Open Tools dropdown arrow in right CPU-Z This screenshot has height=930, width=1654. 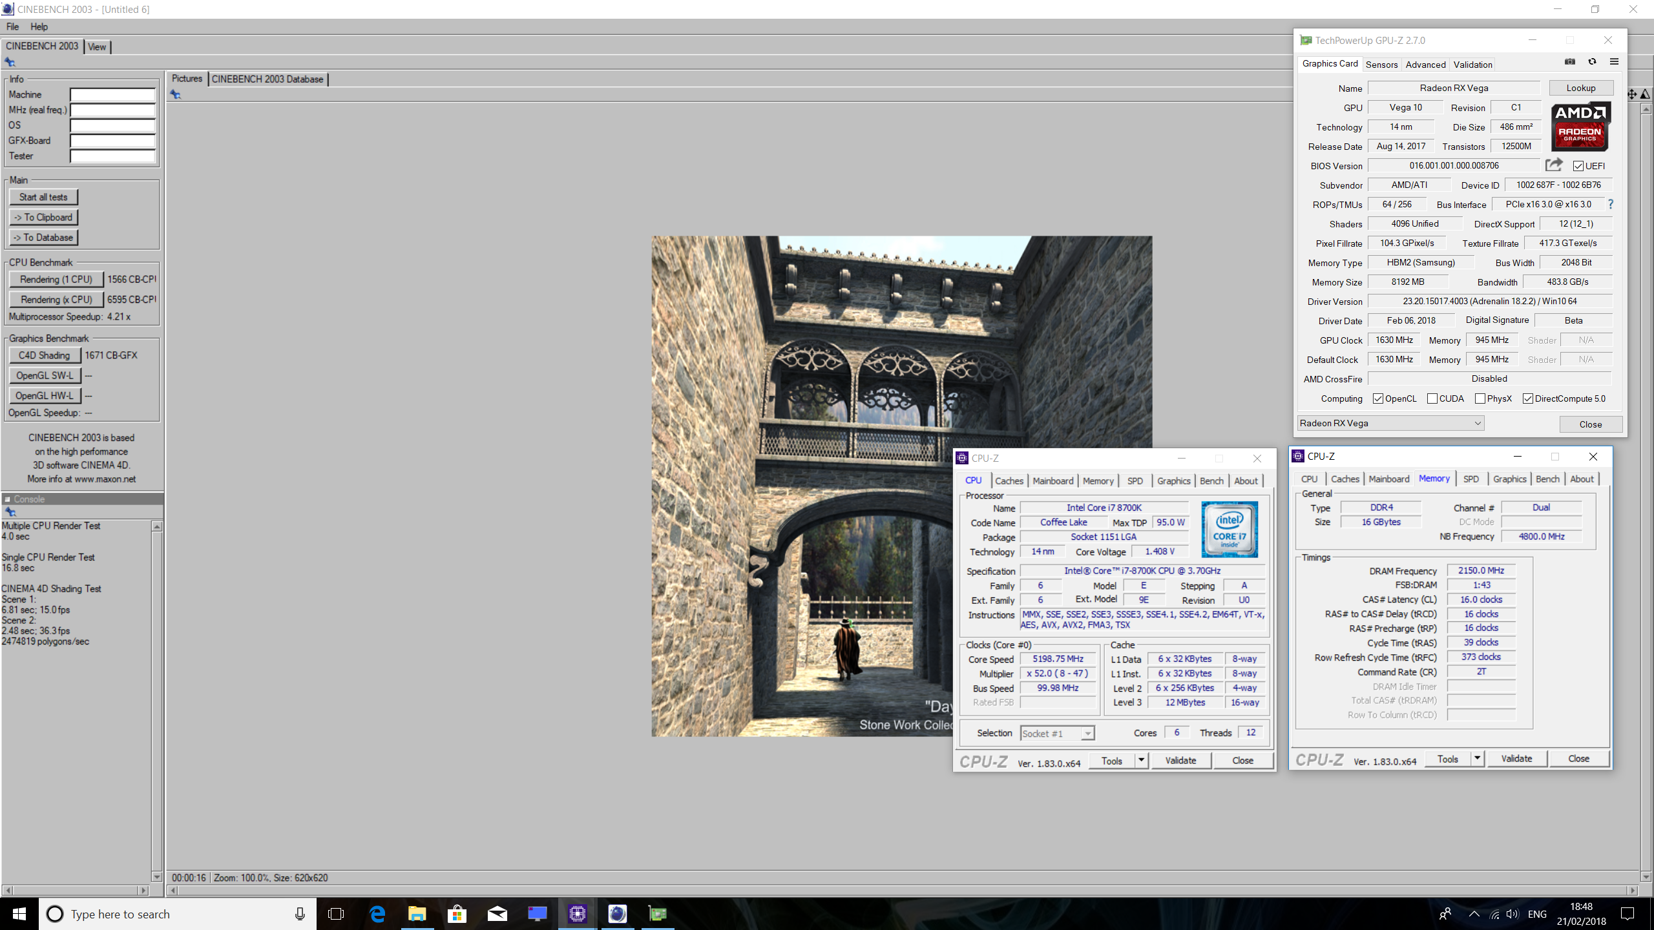pyautogui.click(x=1478, y=758)
